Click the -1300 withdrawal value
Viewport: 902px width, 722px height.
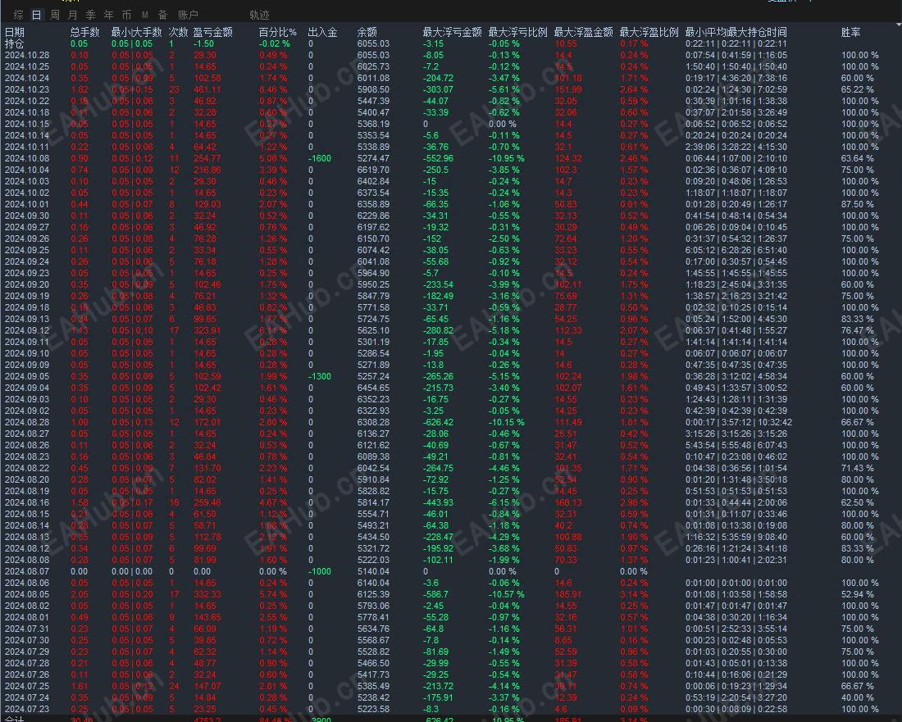point(320,376)
